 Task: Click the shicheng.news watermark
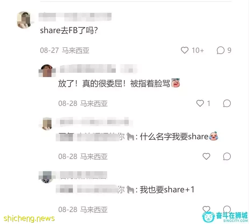pyautogui.click(x=29, y=219)
